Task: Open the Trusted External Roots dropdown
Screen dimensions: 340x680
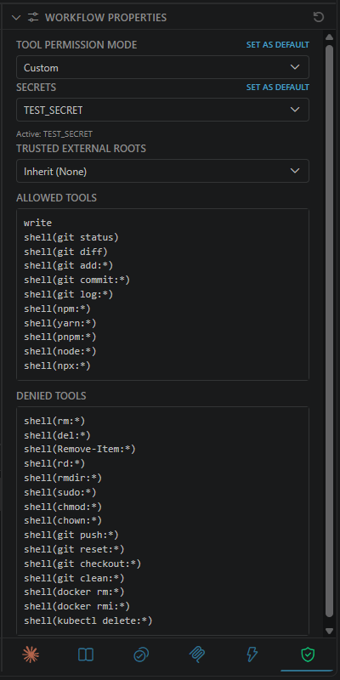Action: 162,171
